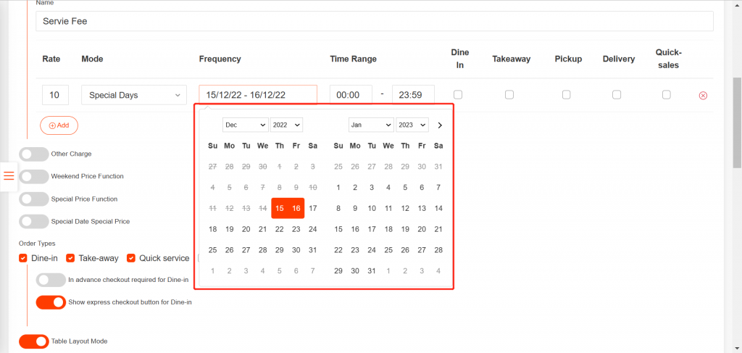This screenshot has height=353, width=742.
Task: Expand the Dec month dropdown
Action: click(x=245, y=125)
